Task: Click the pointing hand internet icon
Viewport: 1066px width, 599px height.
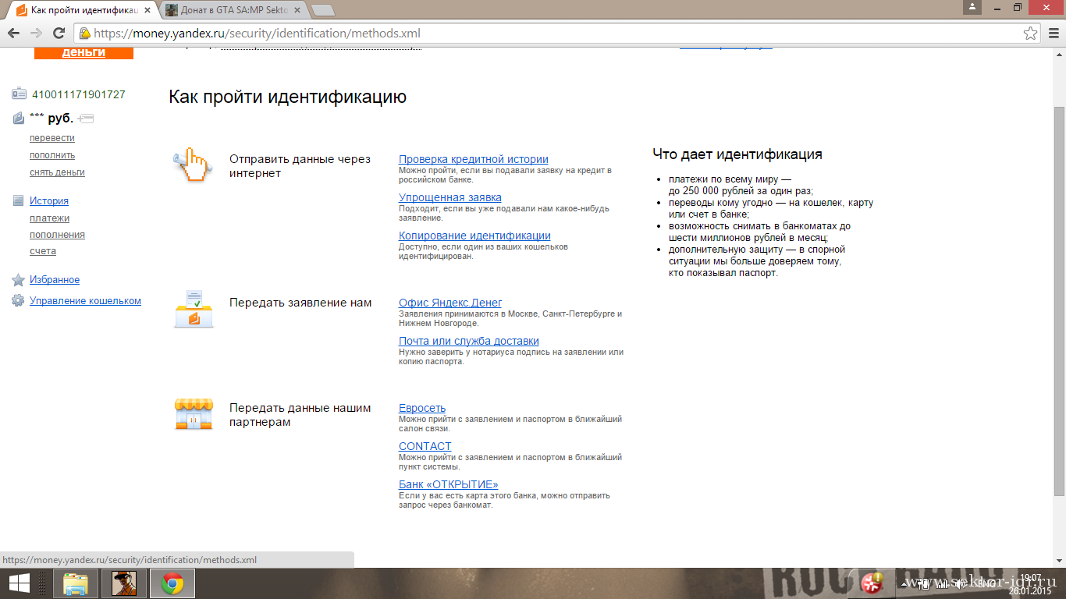Action: point(192,165)
